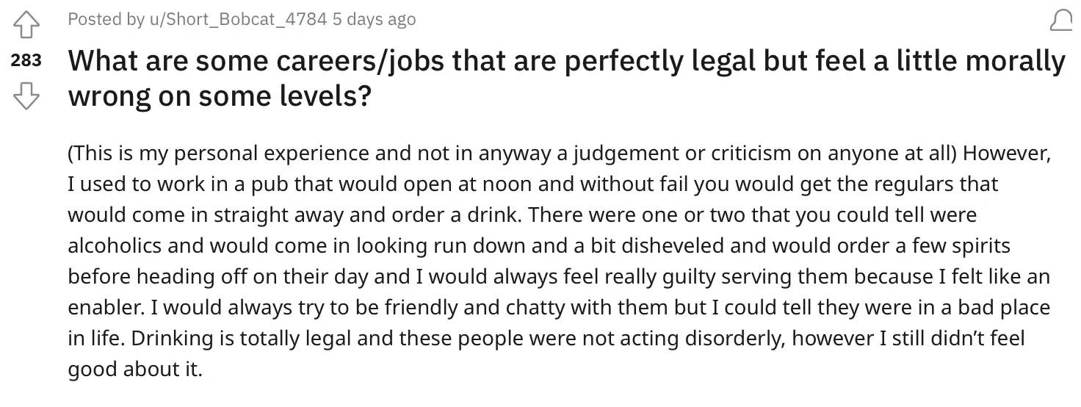Click "good about it." on the last line
This screenshot has height=407, width=1081.
(x=134, y=369)
